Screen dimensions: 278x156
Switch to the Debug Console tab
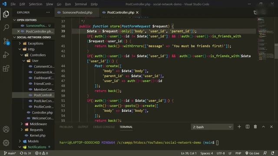pos(104,127)
